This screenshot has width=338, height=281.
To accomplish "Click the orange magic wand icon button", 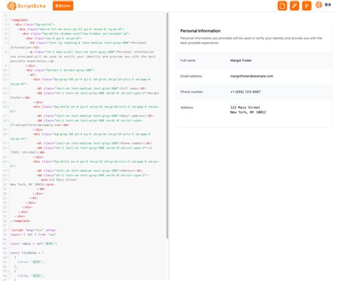I will (295, 6).
